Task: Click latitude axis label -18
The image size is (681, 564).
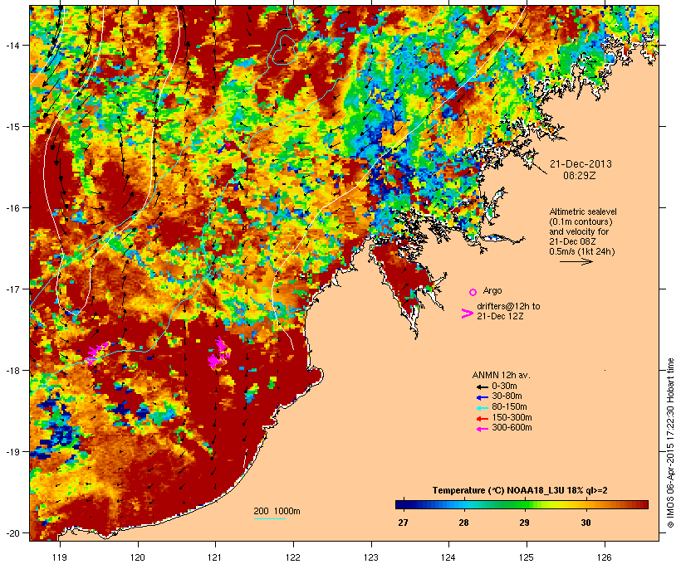Action: click(12, 371)
